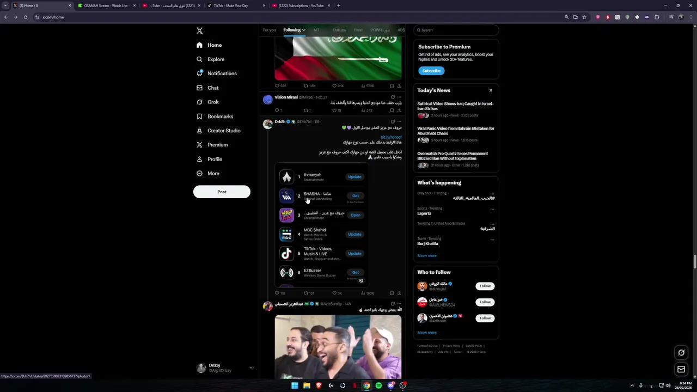This screenshot has width=697, height=392.
Task: Follow the @AJELNEWS24 account
Action: [485, 302]
